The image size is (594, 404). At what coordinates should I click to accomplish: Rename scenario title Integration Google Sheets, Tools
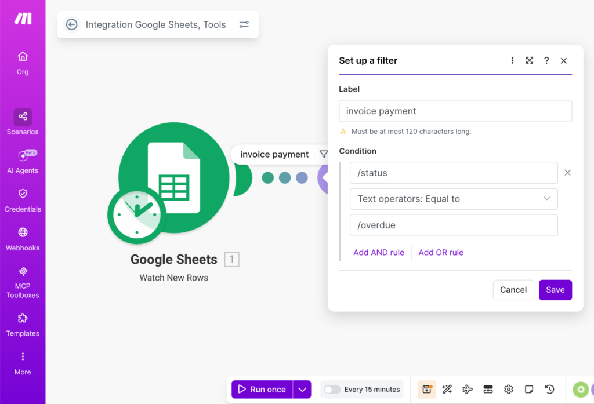click(x=155, y=24)
